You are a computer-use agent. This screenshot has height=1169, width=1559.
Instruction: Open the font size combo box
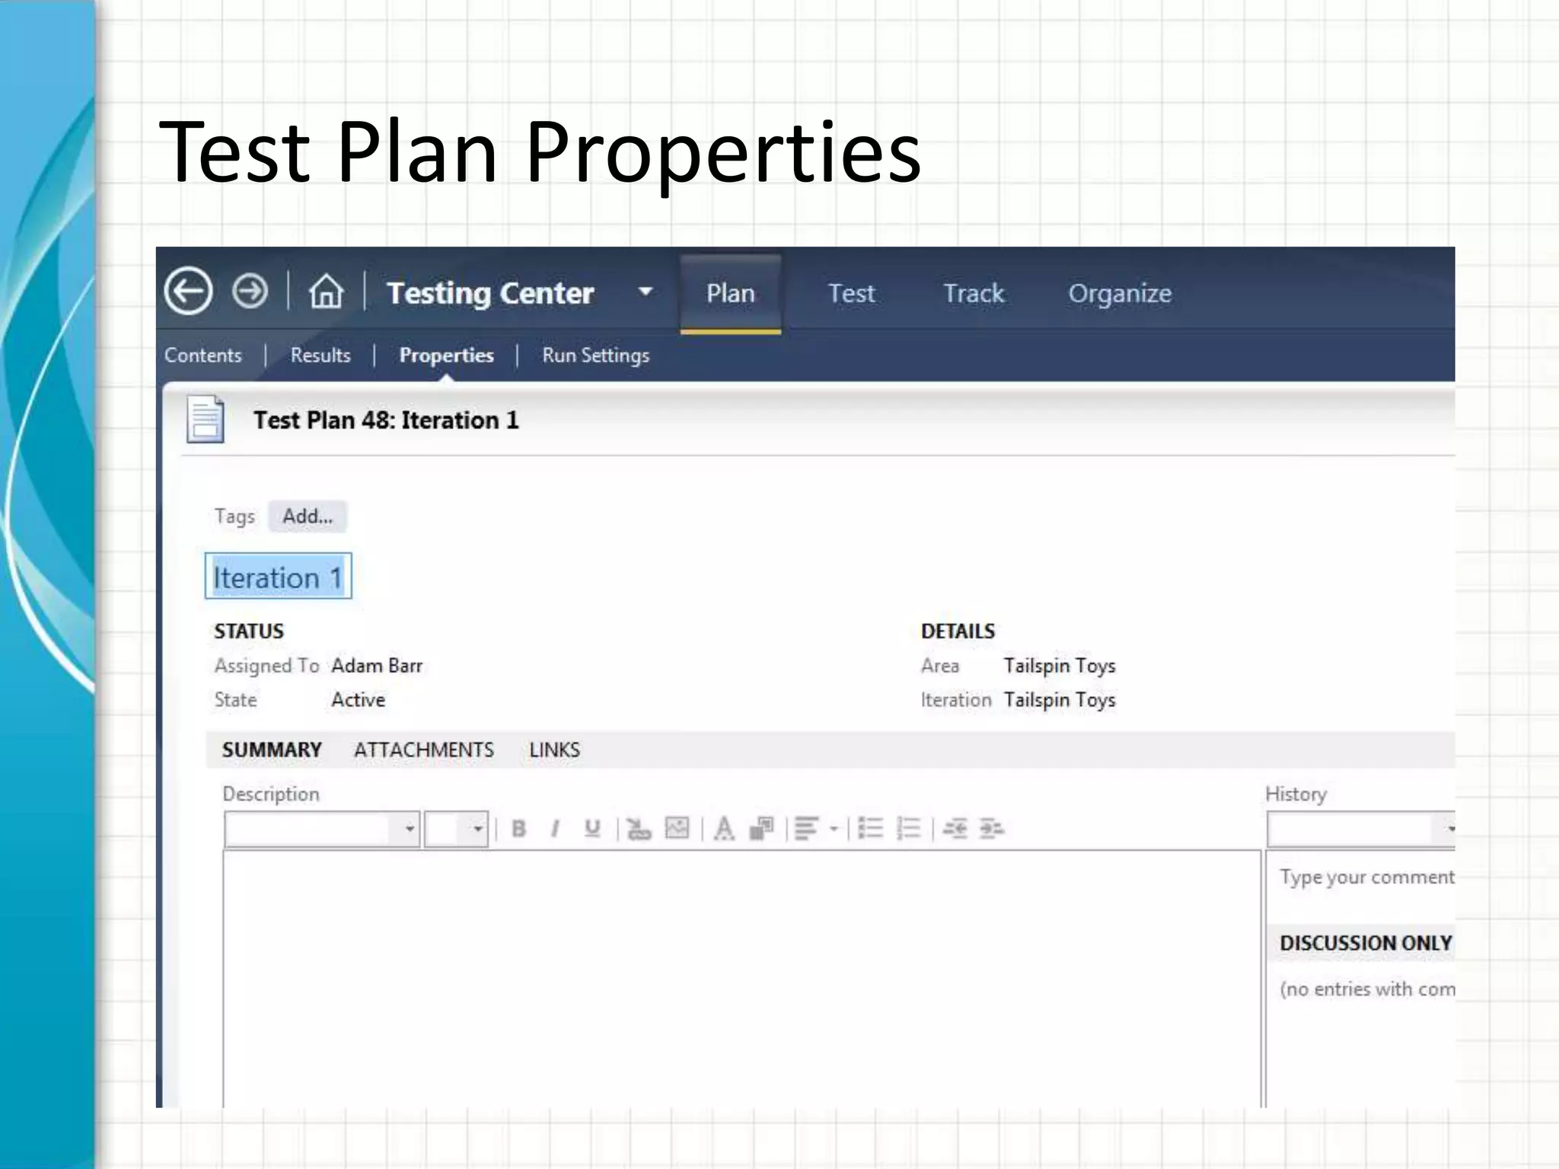tap(456, 829)
